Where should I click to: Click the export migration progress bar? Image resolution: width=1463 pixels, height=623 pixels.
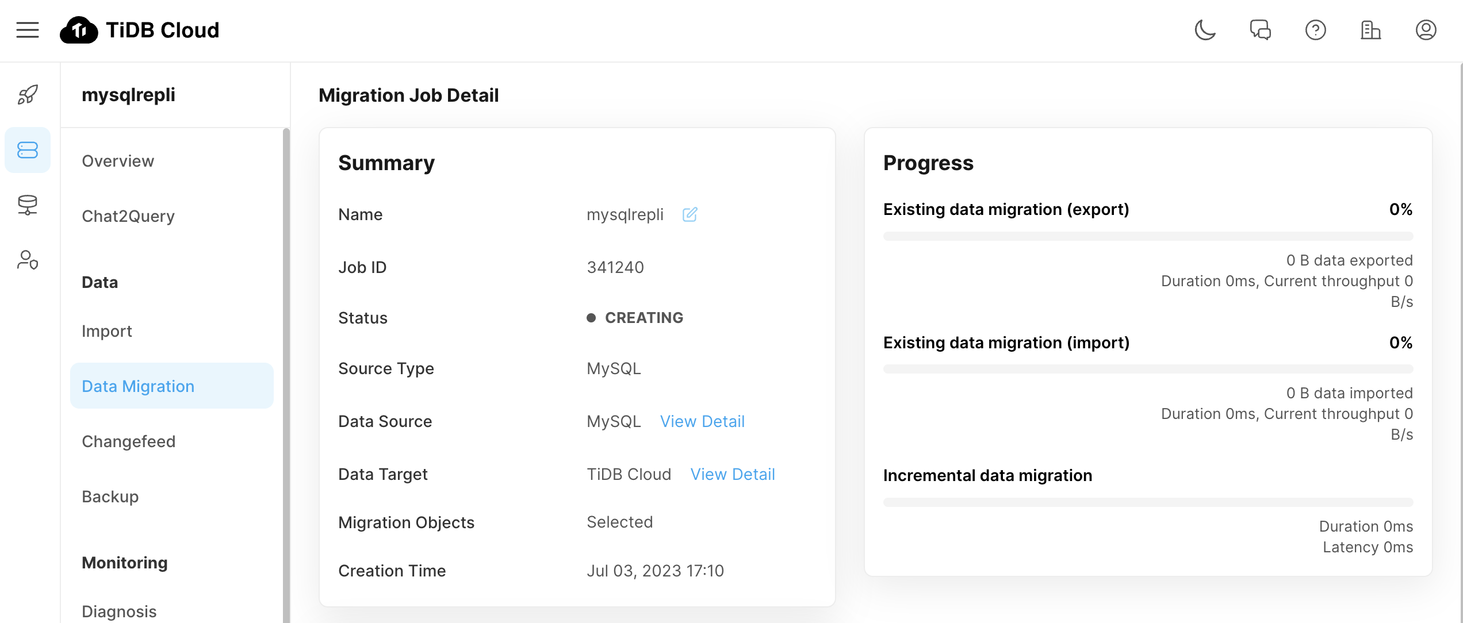coord(1148,236)
